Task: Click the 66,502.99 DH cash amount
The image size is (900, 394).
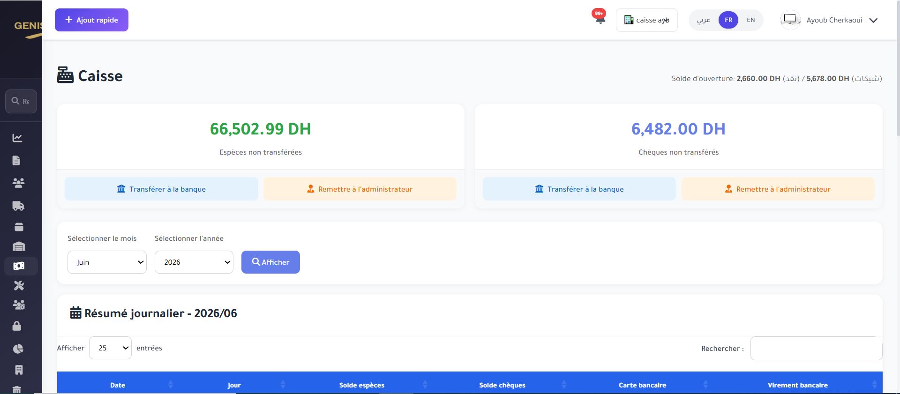Action: point(261,129)
